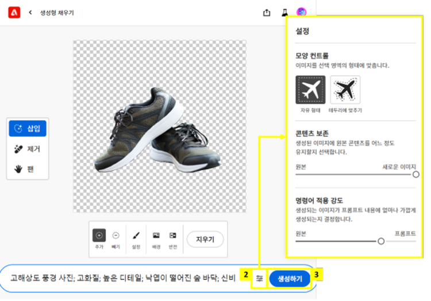Open the beaker labs icon
431x301 pixels.
[x=285, y=13]
